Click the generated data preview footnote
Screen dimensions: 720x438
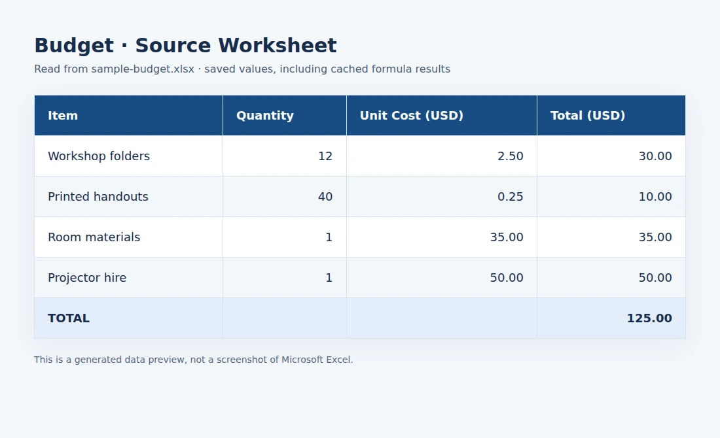(193, 360)
